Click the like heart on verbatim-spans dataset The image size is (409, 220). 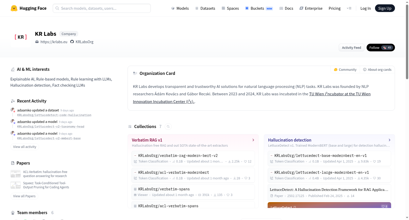(228, 195)
